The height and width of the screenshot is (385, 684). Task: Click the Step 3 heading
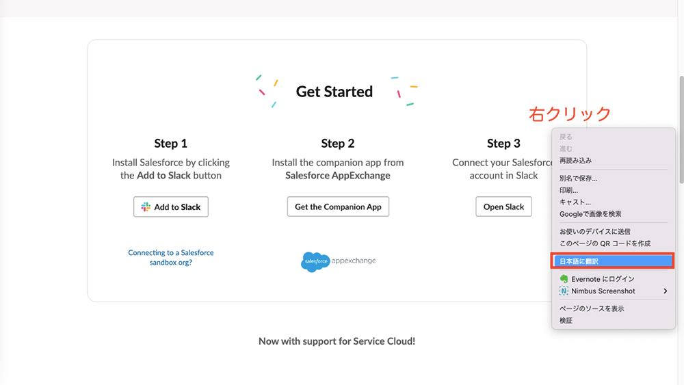[x=503, y=144]
